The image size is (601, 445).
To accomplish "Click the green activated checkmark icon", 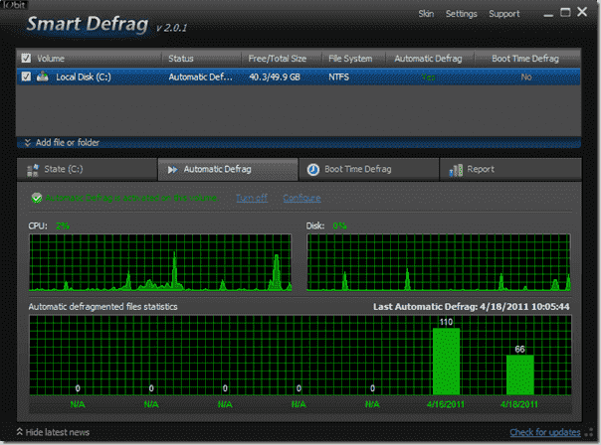I will (37, 198).
